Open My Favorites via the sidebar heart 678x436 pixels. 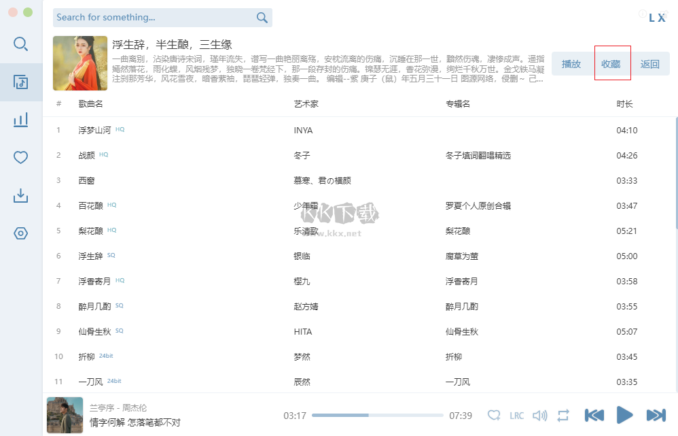pos(20,157)
